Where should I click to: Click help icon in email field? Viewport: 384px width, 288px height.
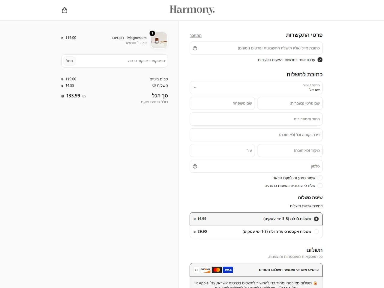pyautogui.click(x=195, y=48)
